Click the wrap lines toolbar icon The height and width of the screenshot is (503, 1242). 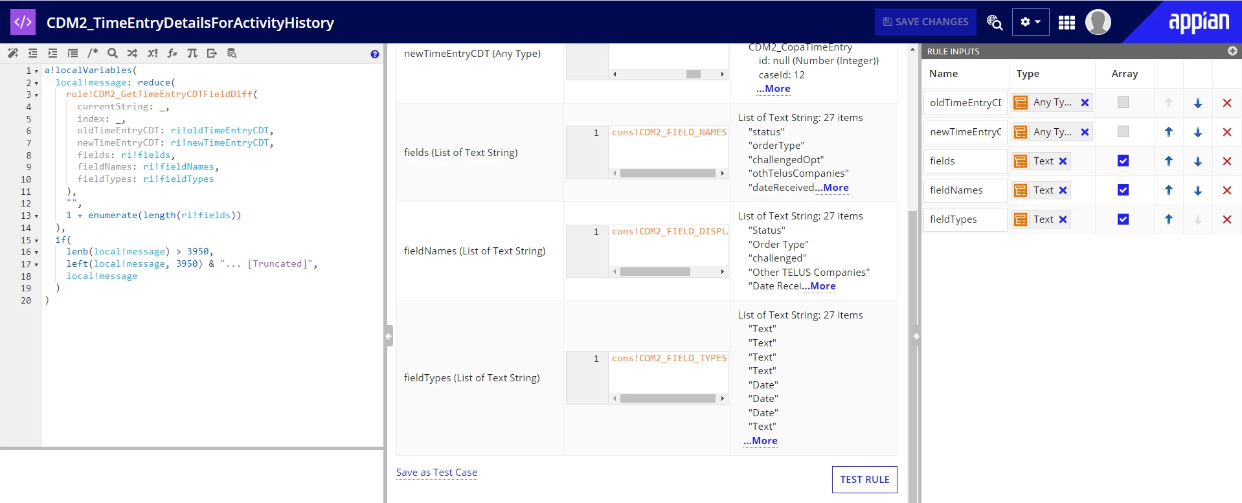[x=73, y=53]
